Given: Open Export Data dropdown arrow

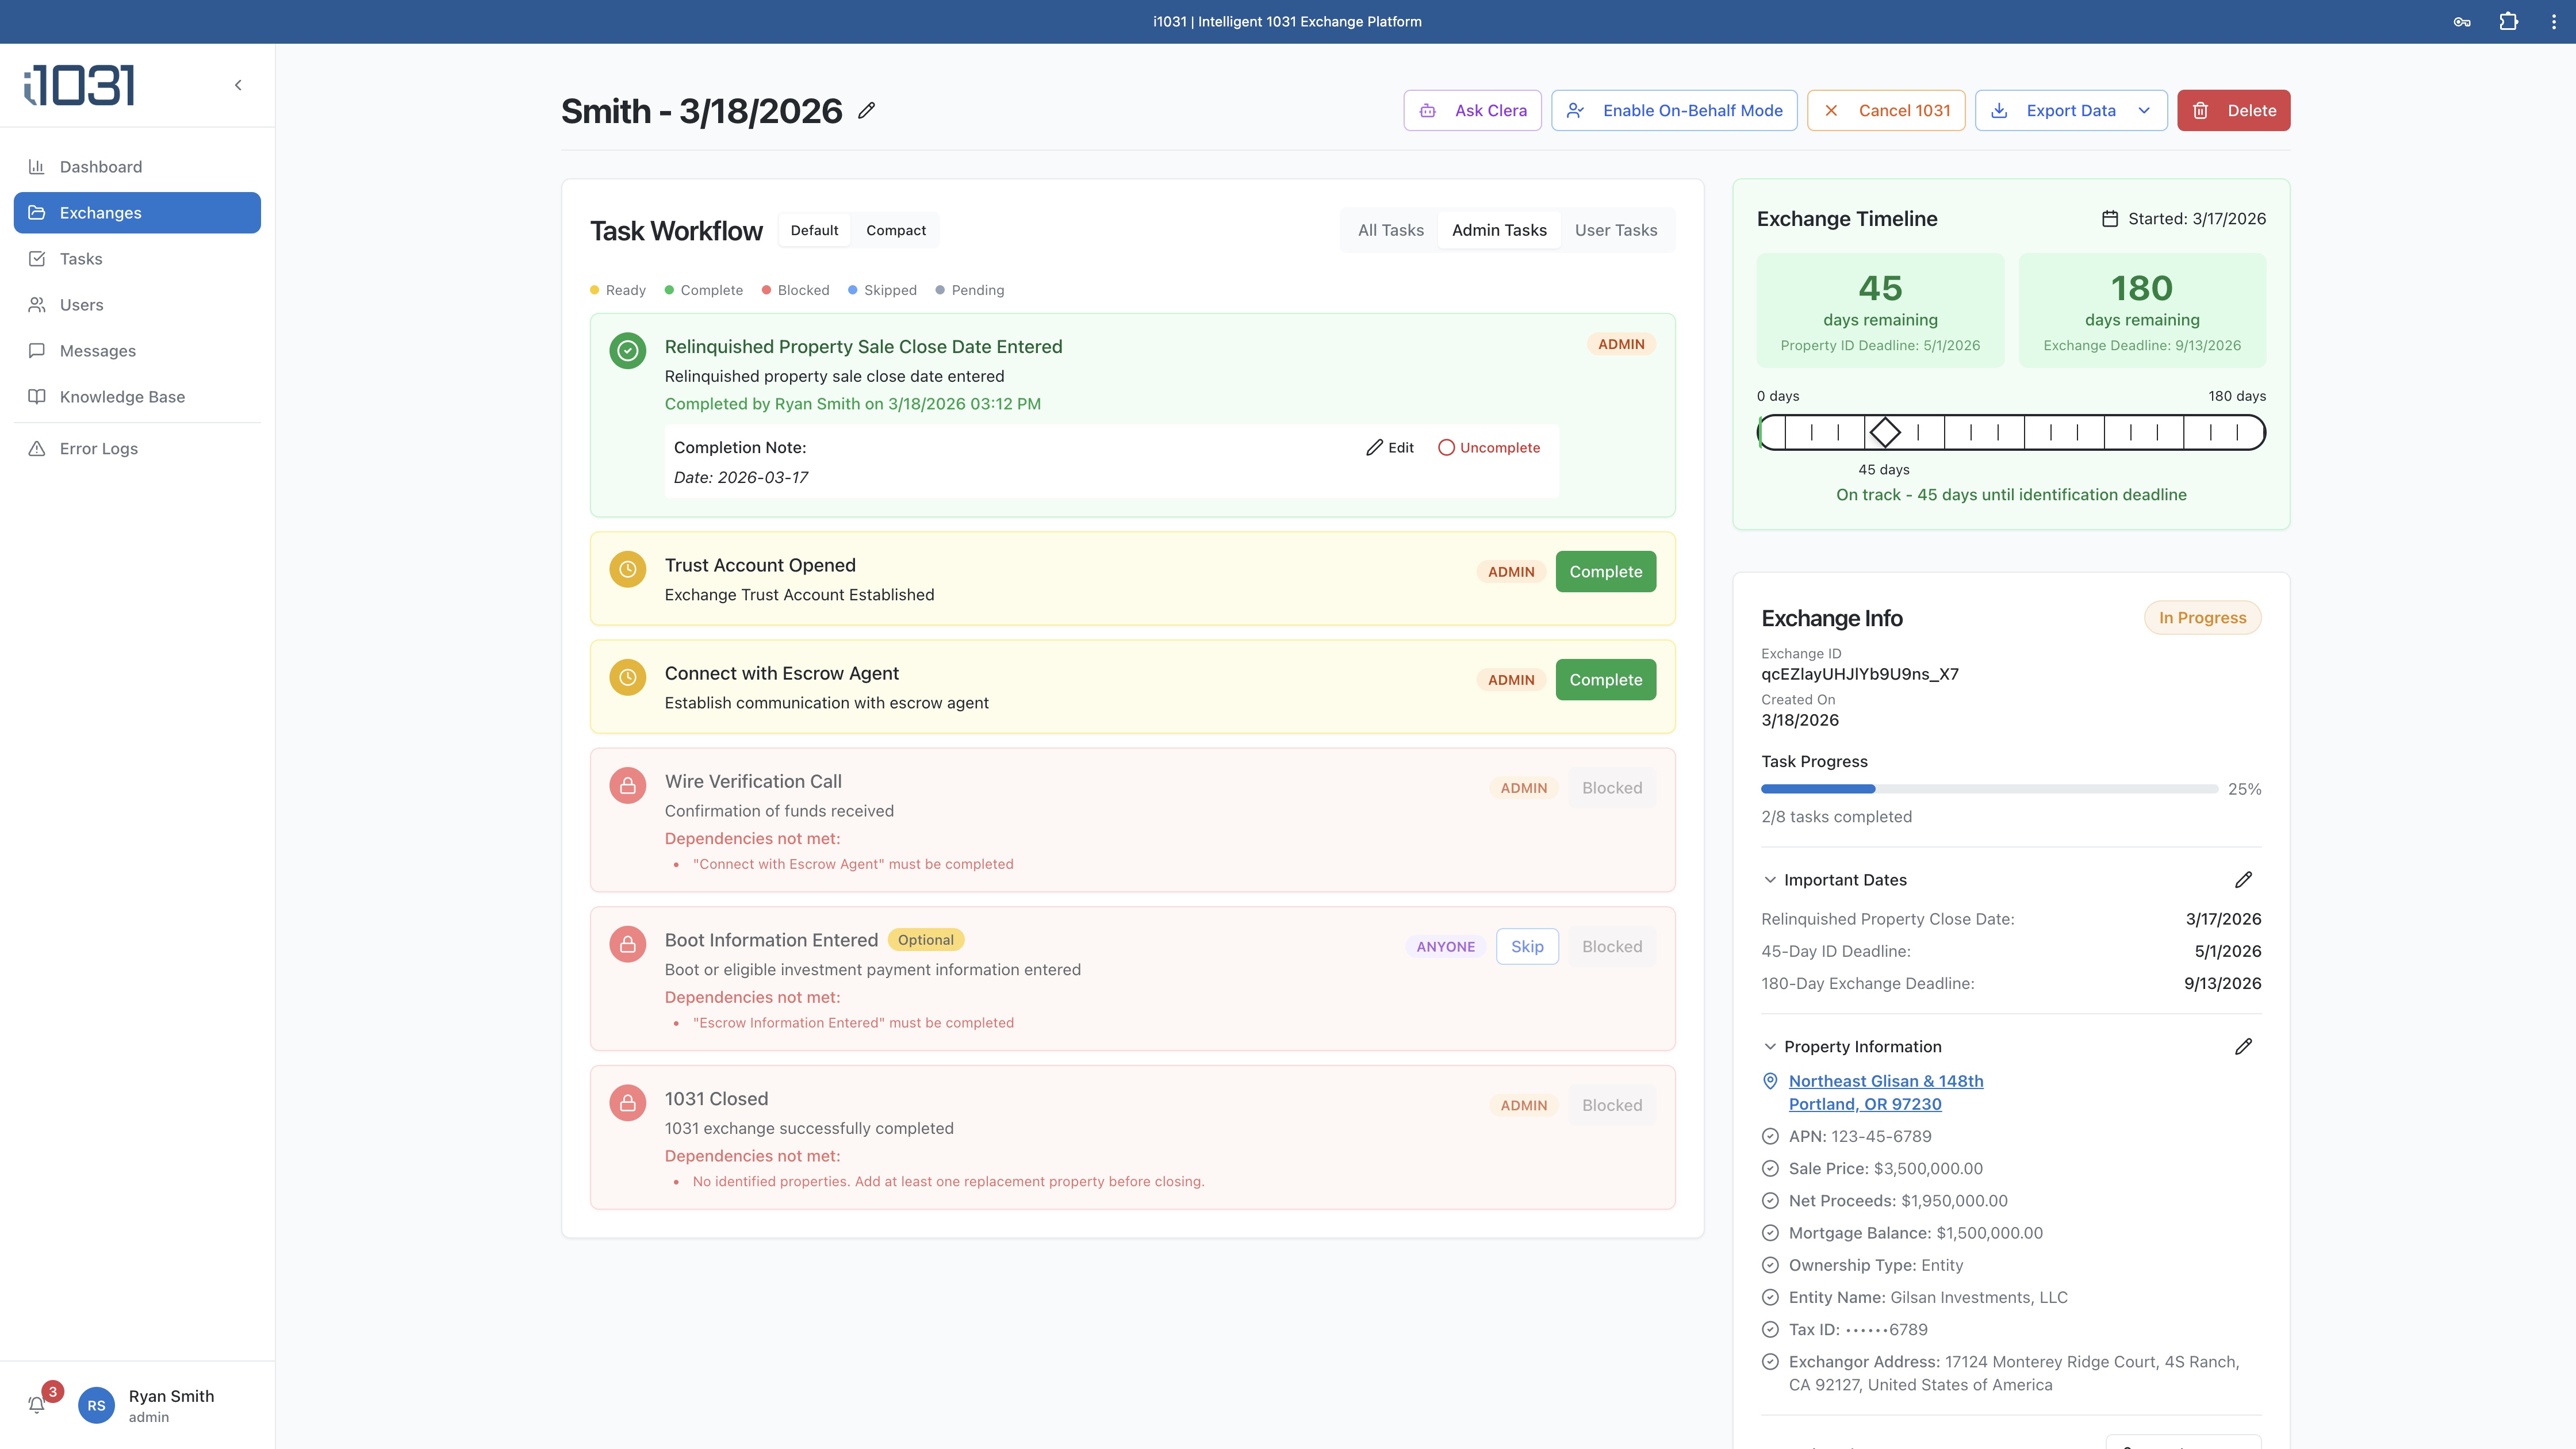Looking at the screenshot, I should (2144, 111).
